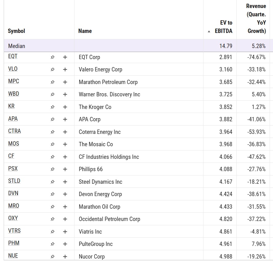273x265 pixels.
Task: Add CF Industries with the plus icon
Action: (x=65, y=157)
